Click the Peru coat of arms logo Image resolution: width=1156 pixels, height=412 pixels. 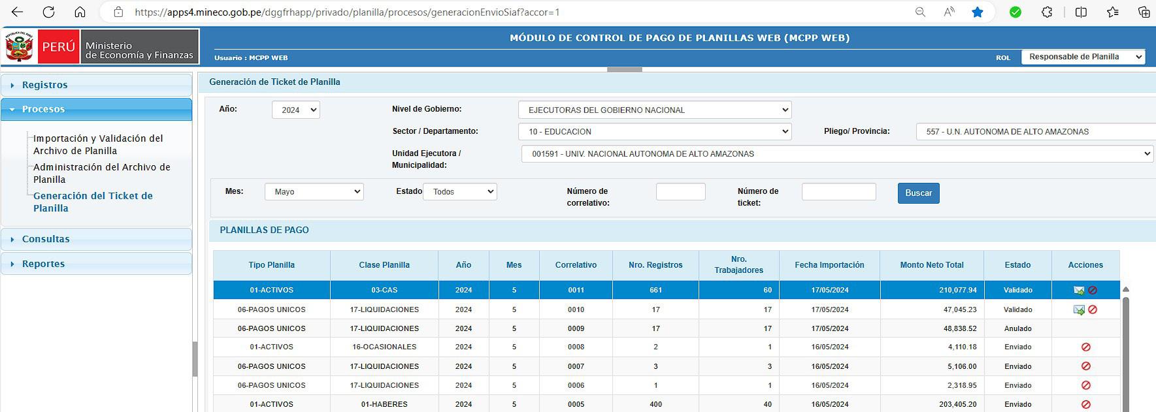pyautogui.click(x=19, y=46)
